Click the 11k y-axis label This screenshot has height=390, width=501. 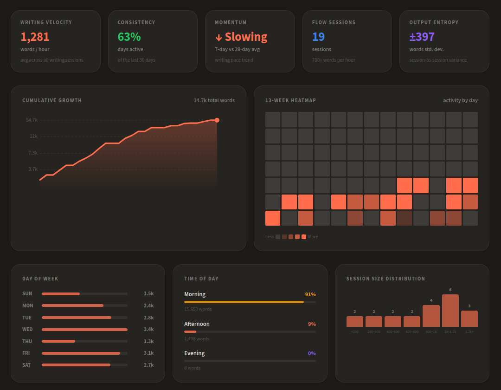[x=33, y=136]
